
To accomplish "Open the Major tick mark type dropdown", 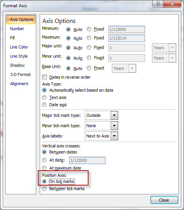I will 102,115.
